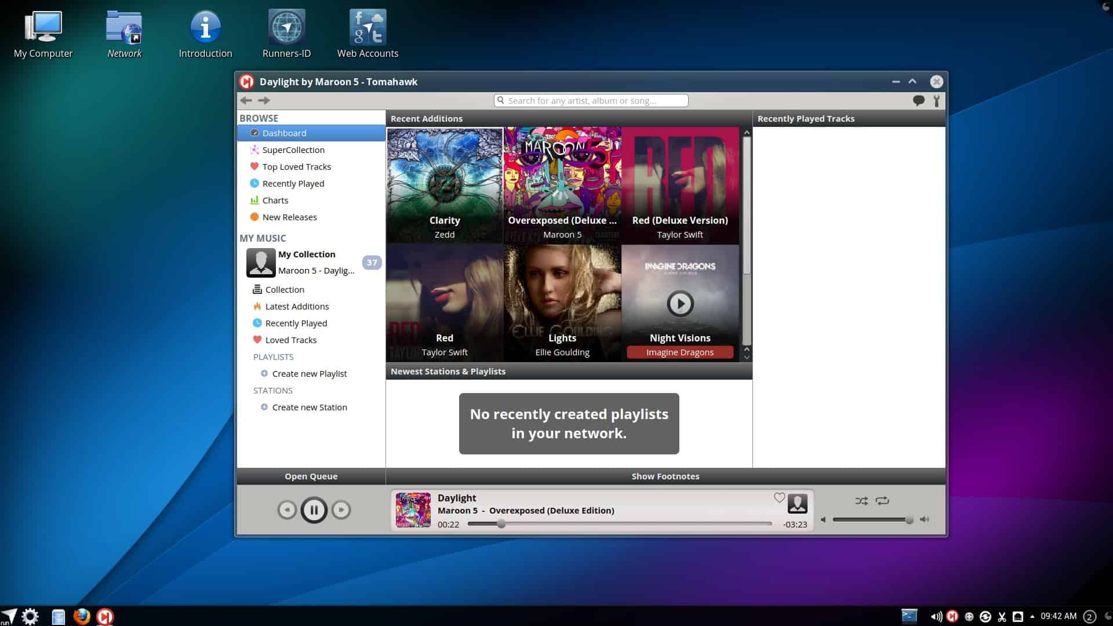1113x626 pixels.
Task: Click the volume icon in system tray
Action: tap(936, 617)
